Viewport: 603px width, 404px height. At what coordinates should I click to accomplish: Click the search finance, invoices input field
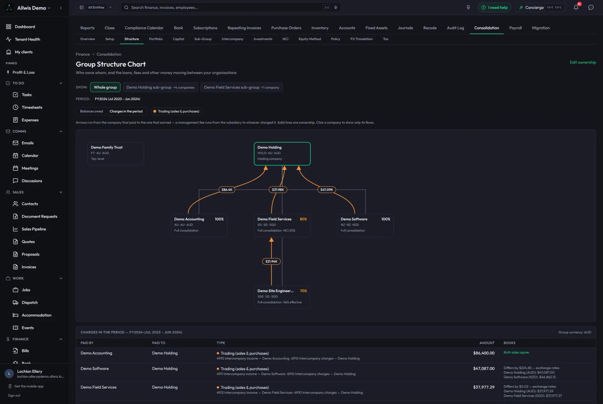226,8
